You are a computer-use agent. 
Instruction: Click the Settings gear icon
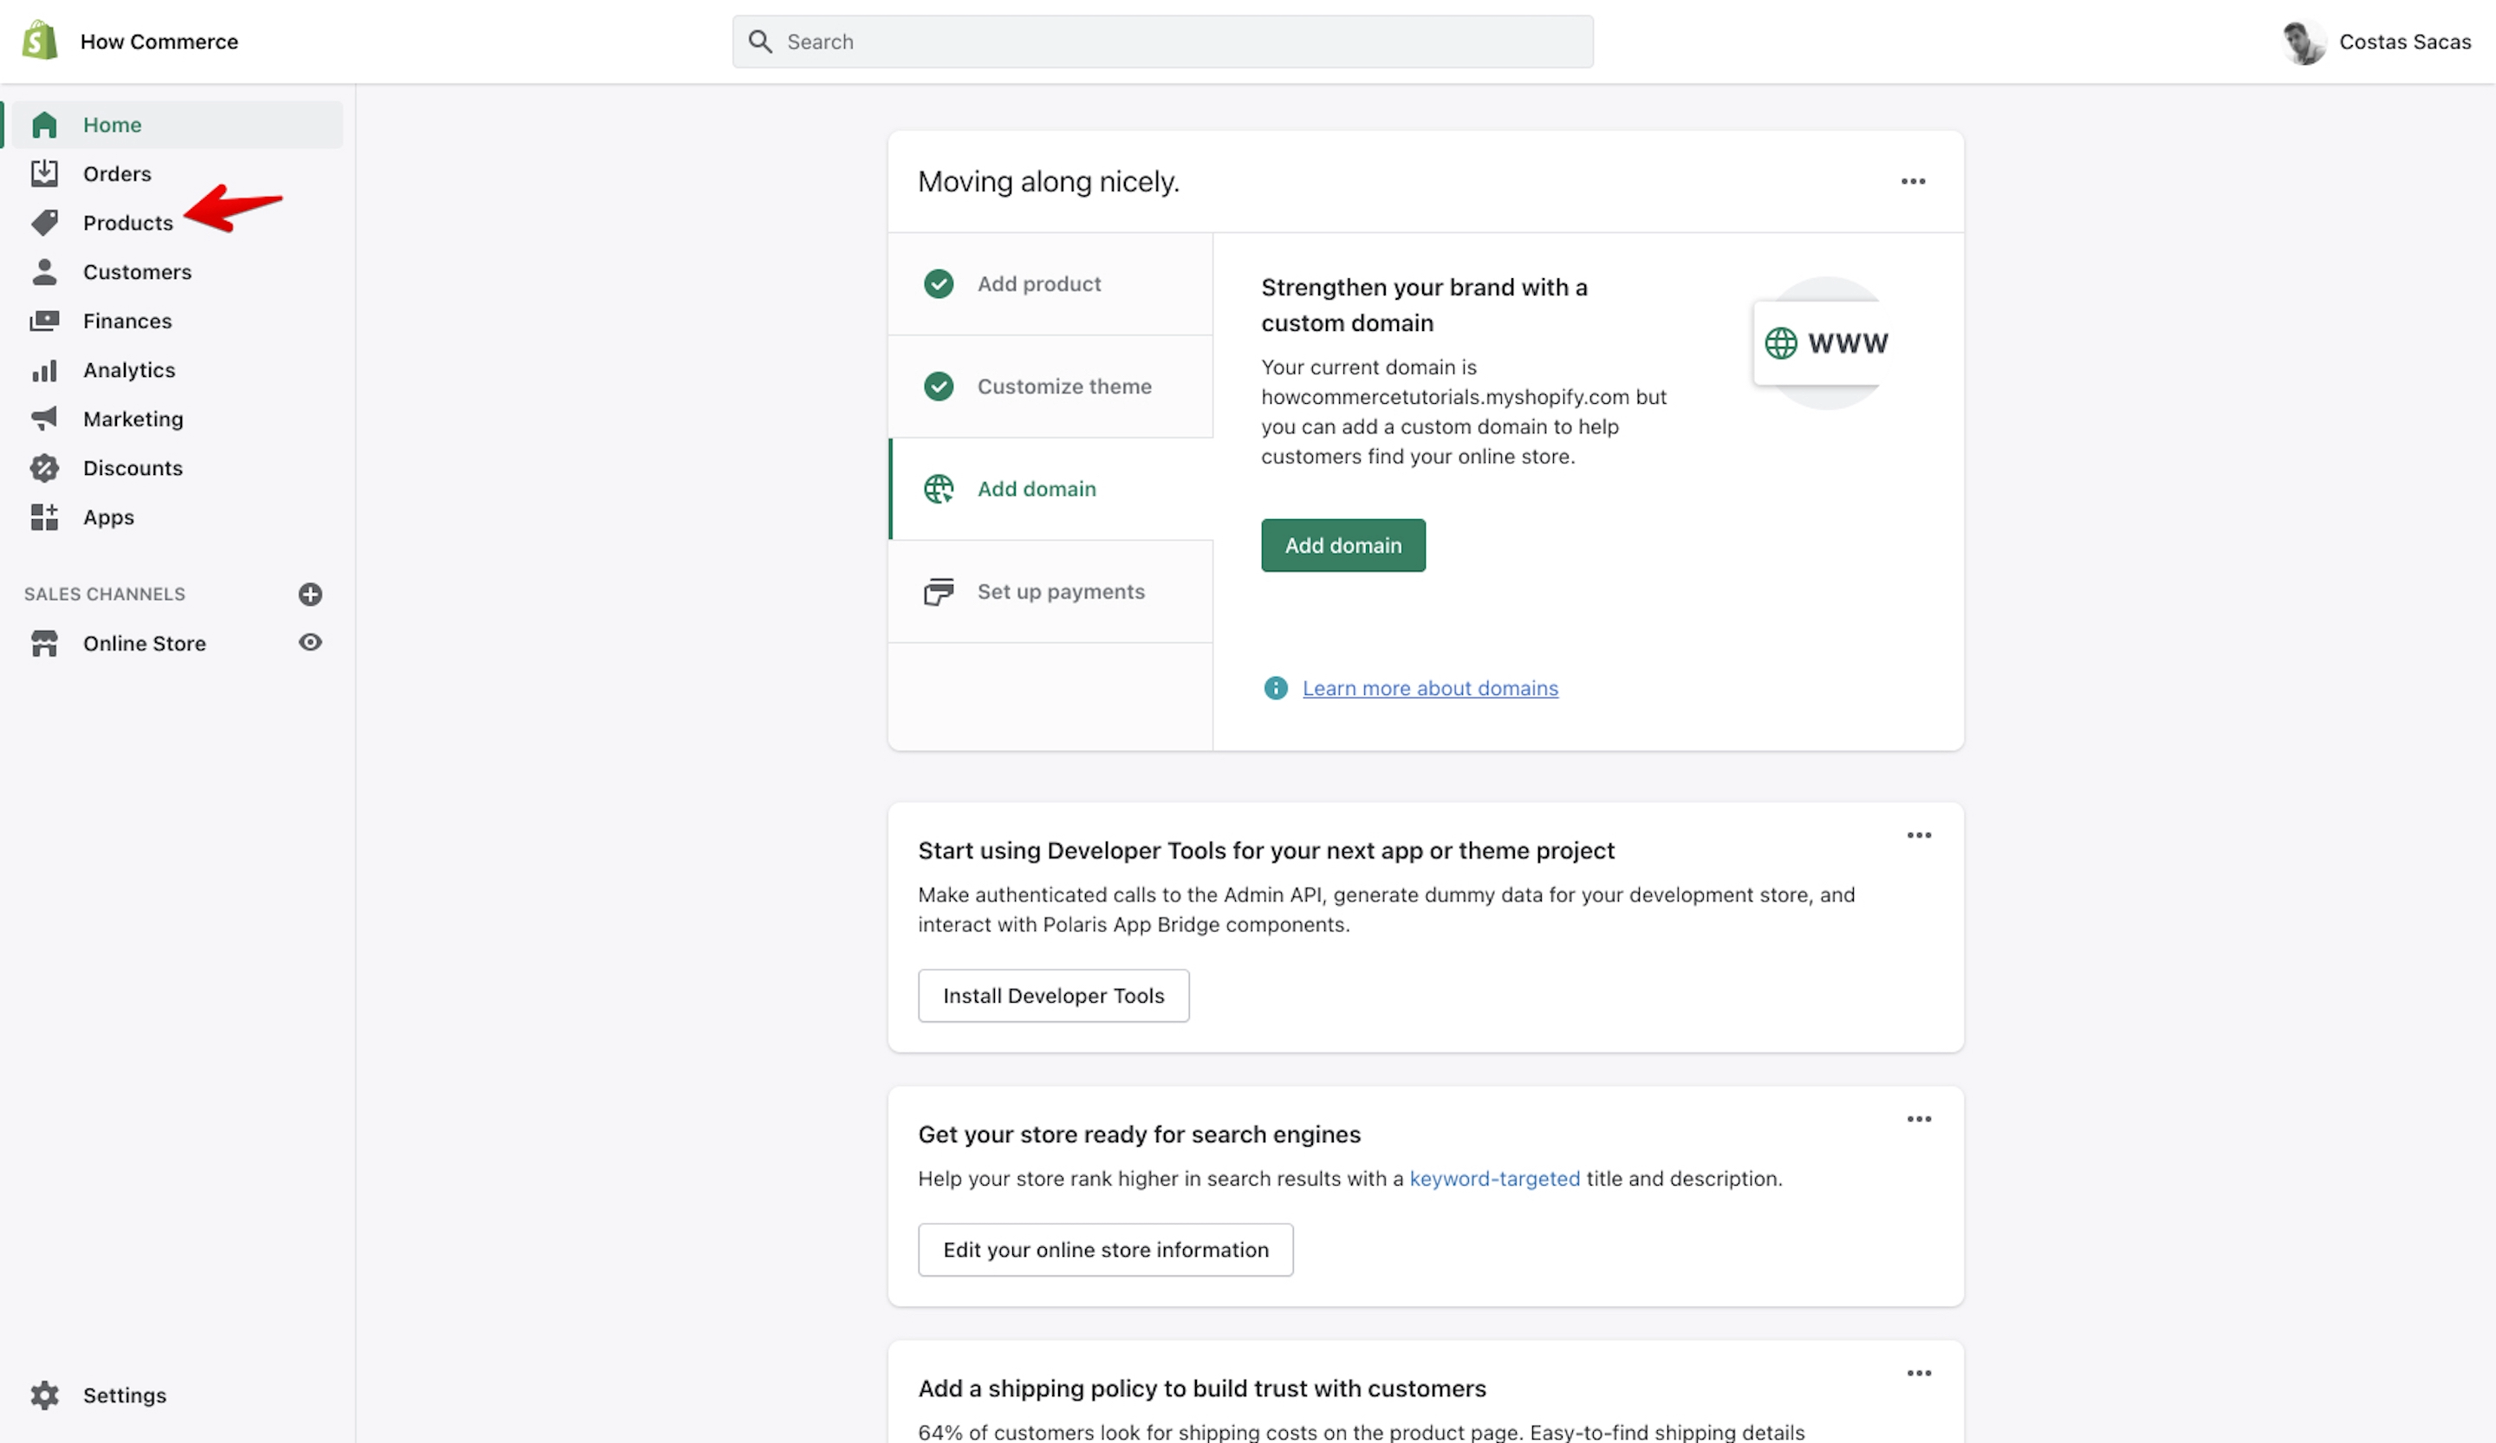(43, 1395)
